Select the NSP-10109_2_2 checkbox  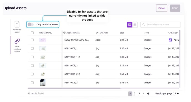pyautogui.click(x=32, y=74)
